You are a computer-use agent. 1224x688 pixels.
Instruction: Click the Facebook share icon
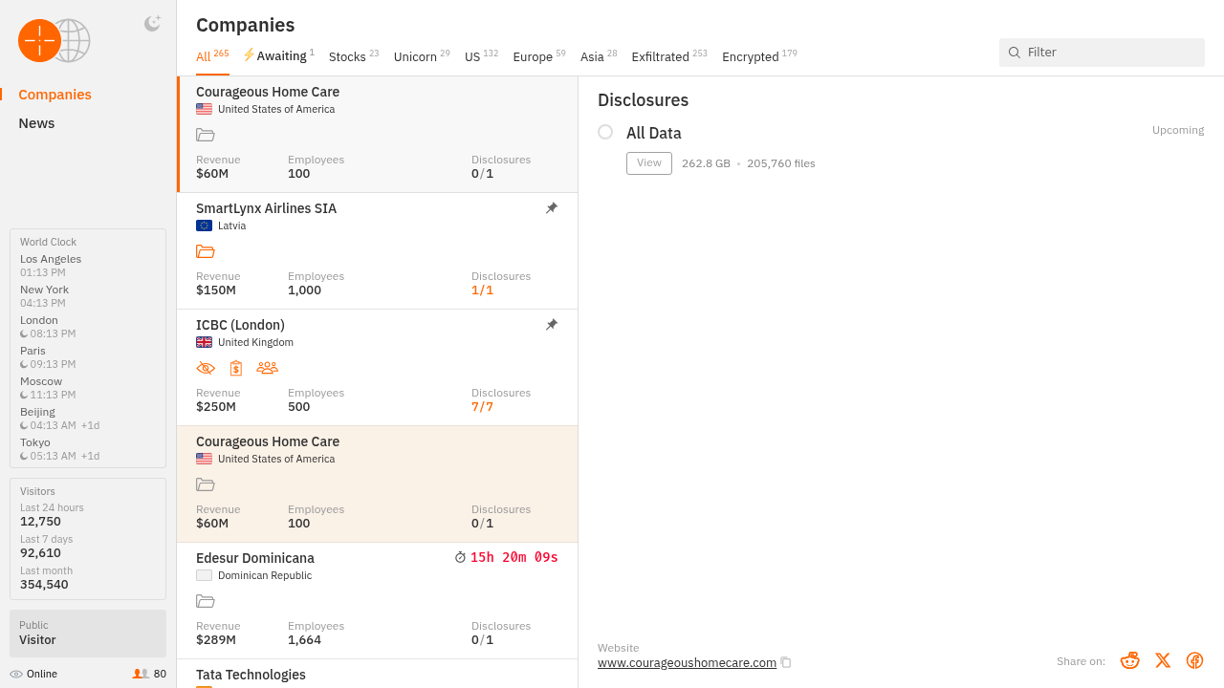(1194, 660)
